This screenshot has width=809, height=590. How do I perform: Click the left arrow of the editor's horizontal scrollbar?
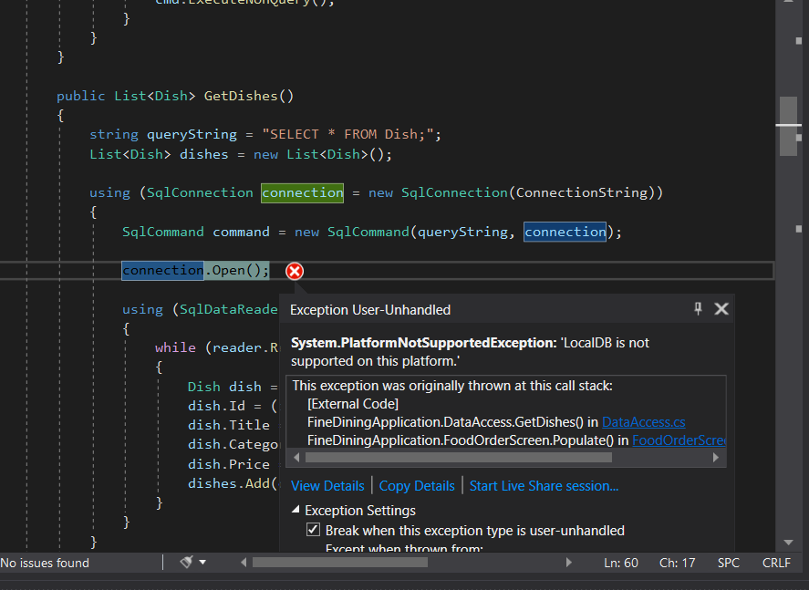click(242, 563)
